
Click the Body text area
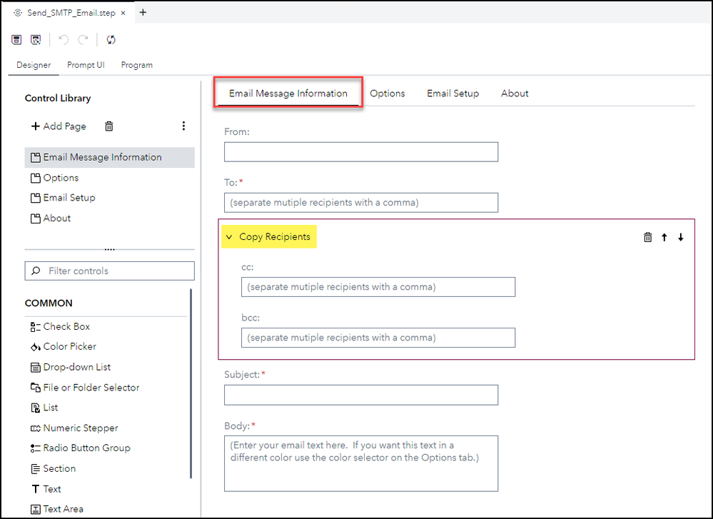pyautogui.click(x=361, y=463)
